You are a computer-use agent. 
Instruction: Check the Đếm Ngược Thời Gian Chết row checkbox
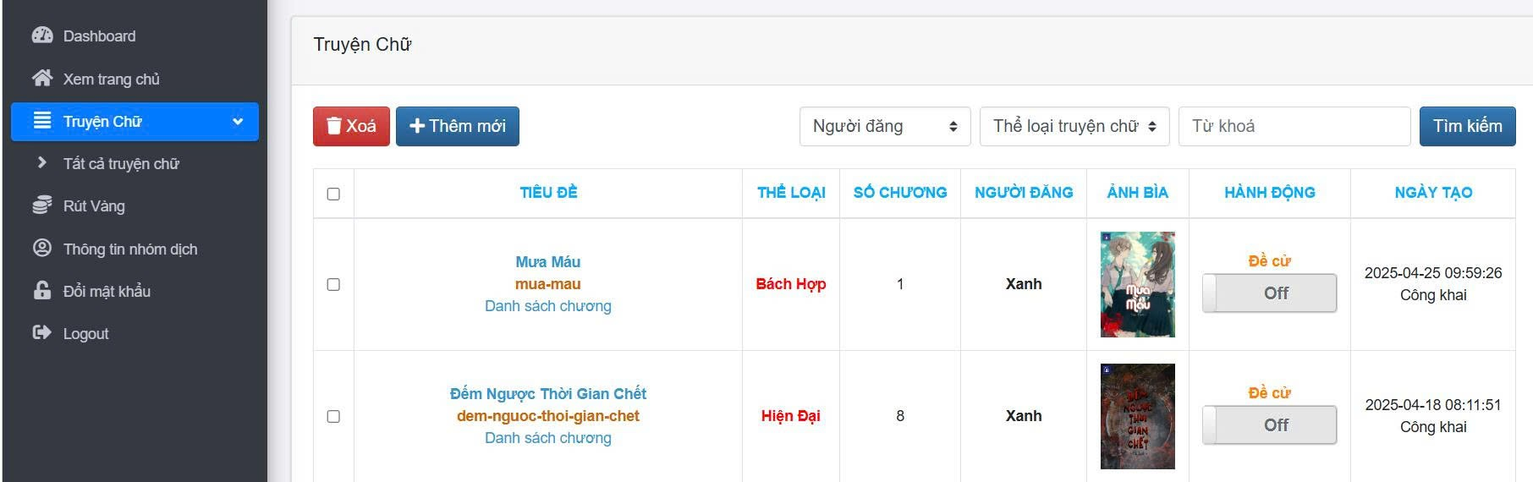(333, 416)
